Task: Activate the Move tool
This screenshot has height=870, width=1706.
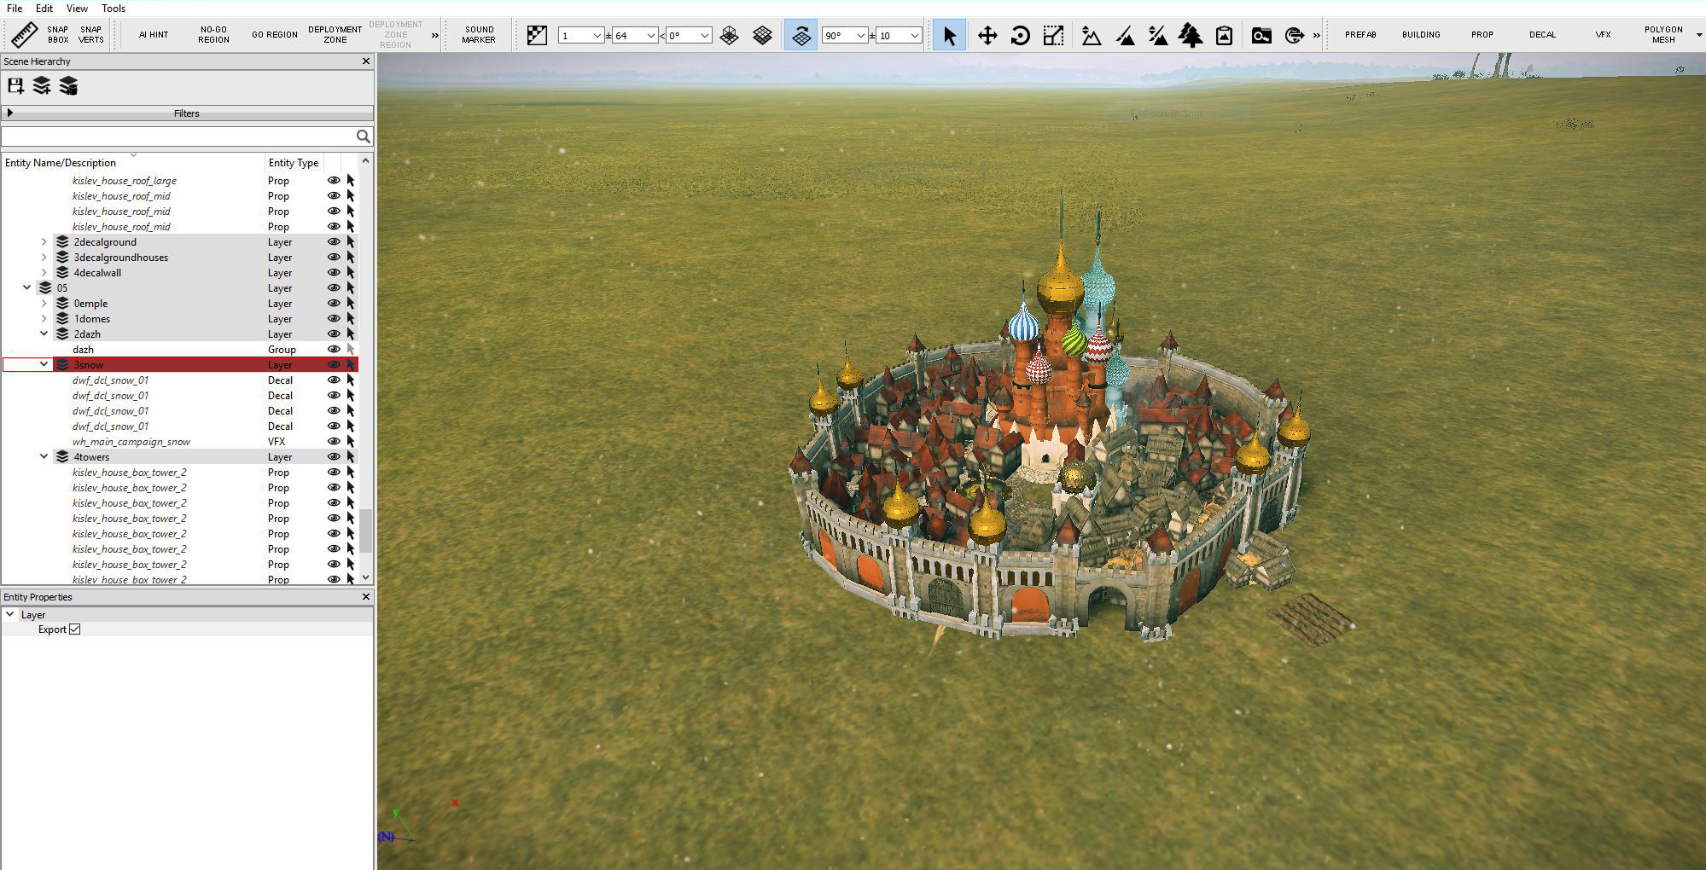Action: (987, 35)
